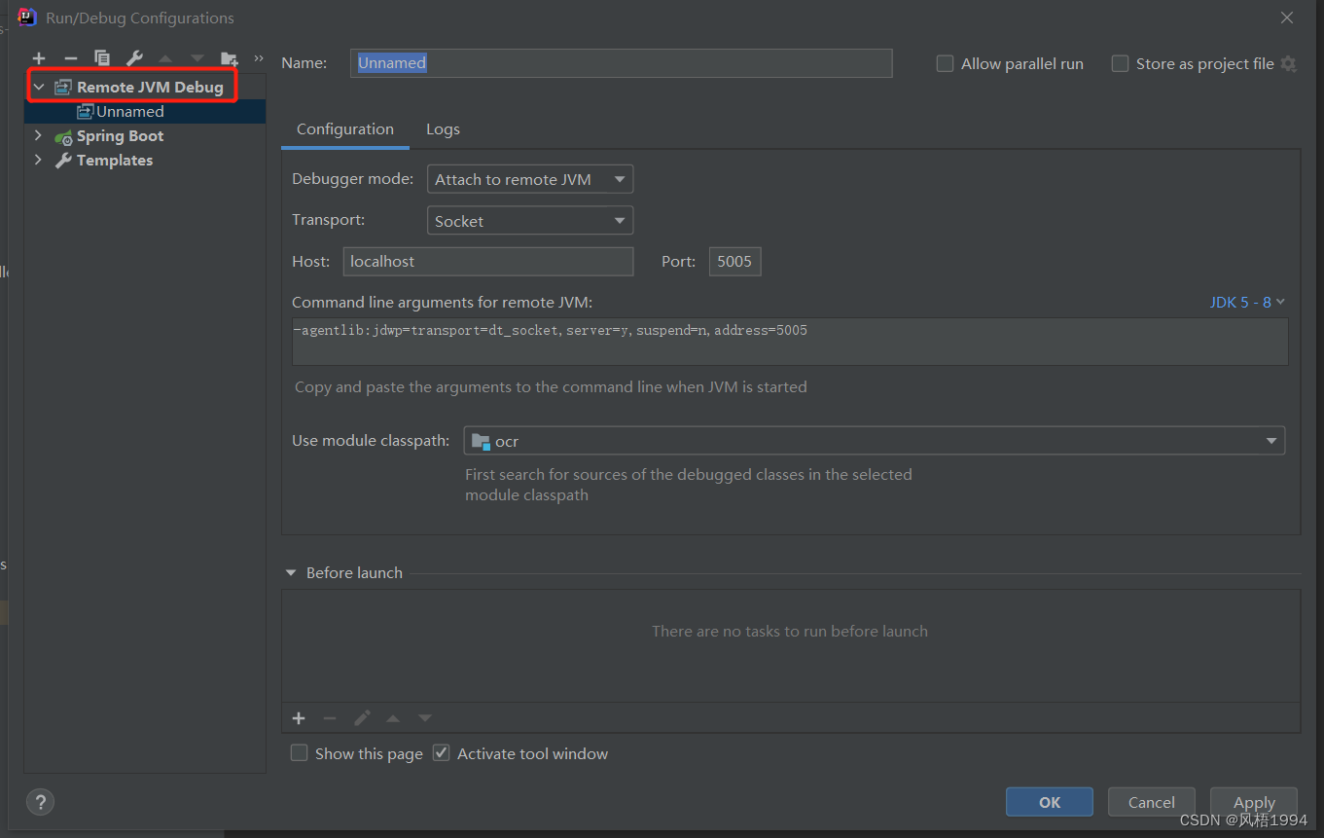1324x838 pixels.
Task: Expand the Spring Boot tree node
Action: point(38,135)
